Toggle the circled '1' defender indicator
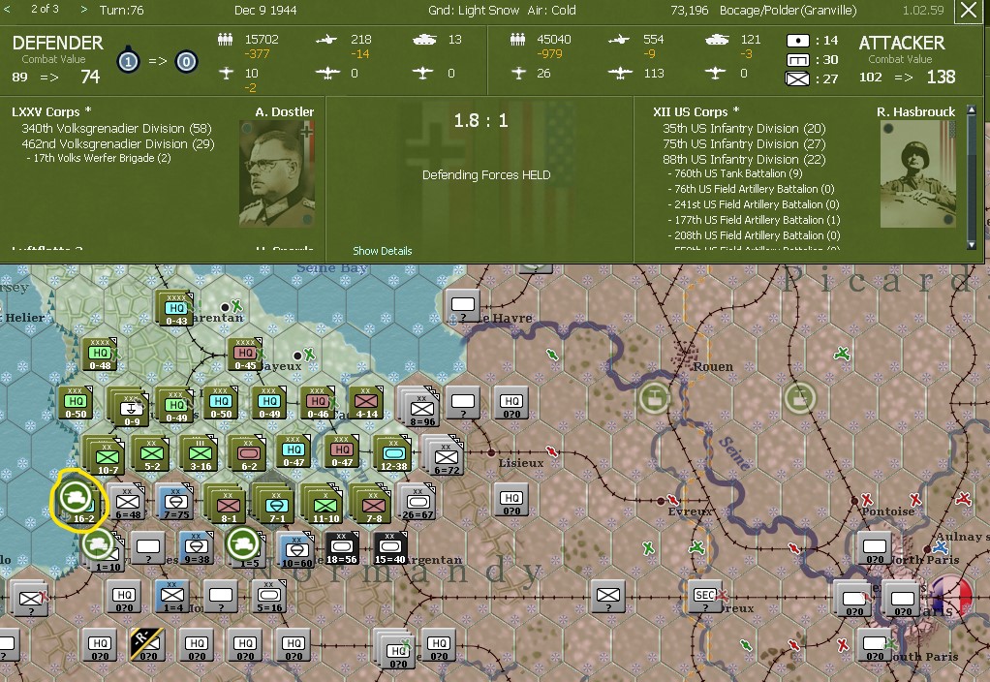Image resolution: width=990 pixels, height=682 pixels. 129,60
